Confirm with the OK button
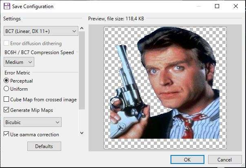This screenshot has width=246, height=168. 187,159
